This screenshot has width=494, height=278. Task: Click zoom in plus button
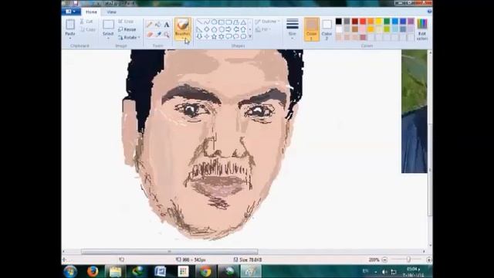[x=429, y=259]
